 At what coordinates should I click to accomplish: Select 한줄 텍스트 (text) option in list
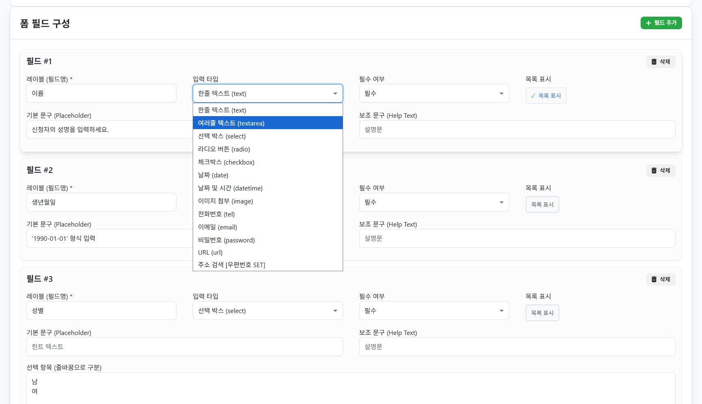pos(268,110)
